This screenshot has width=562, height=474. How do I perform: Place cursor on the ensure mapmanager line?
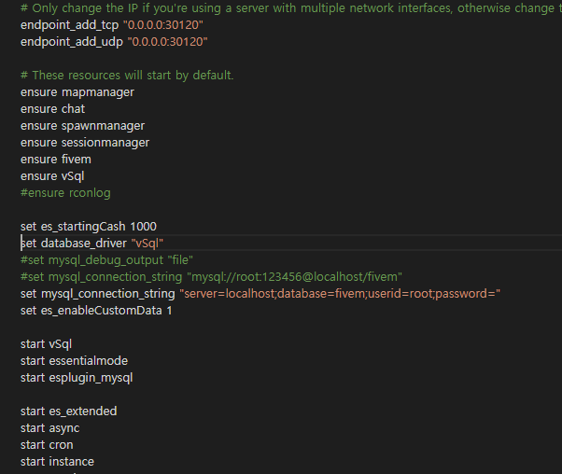click(77, 92)
